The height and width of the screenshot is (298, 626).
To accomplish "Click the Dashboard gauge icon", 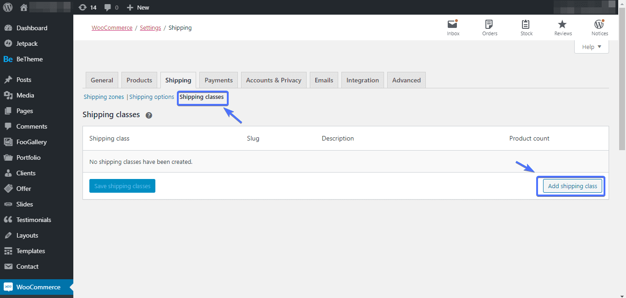I will pos(8,28).
